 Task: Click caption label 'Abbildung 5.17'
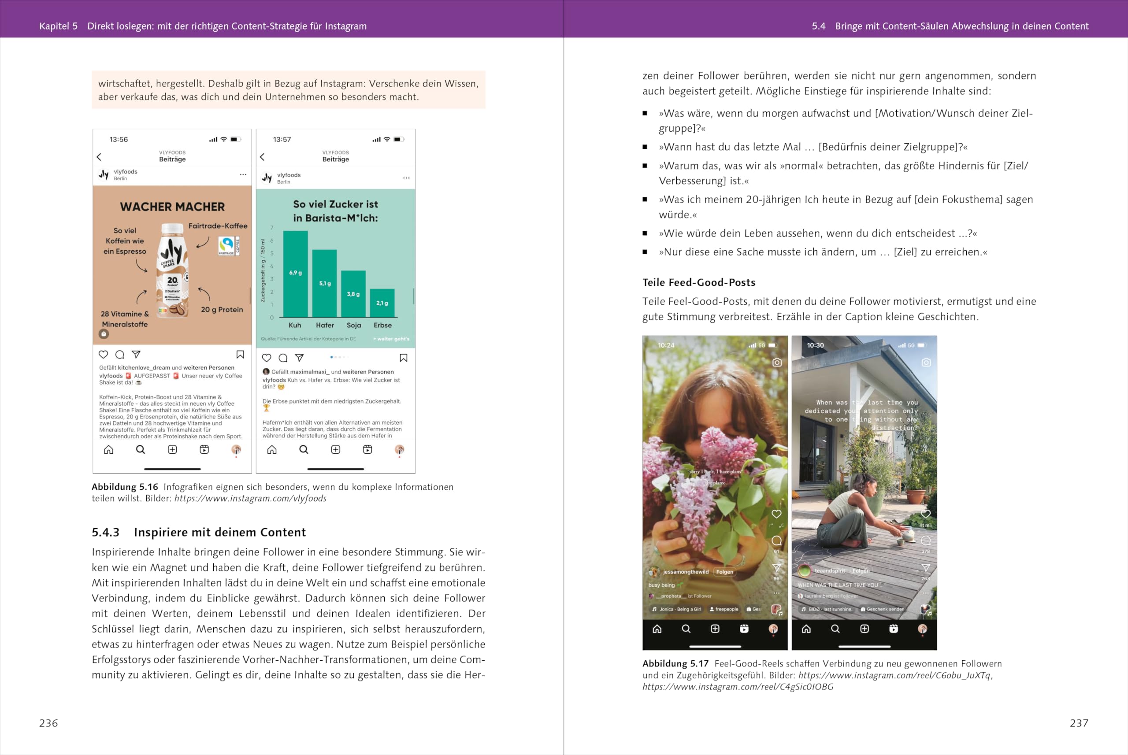(675, 663)
